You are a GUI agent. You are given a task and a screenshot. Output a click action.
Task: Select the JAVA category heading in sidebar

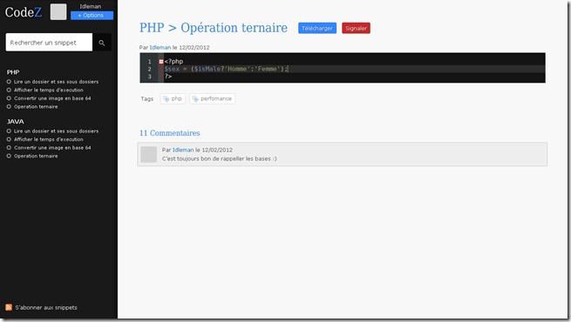(x=16, y=122)
